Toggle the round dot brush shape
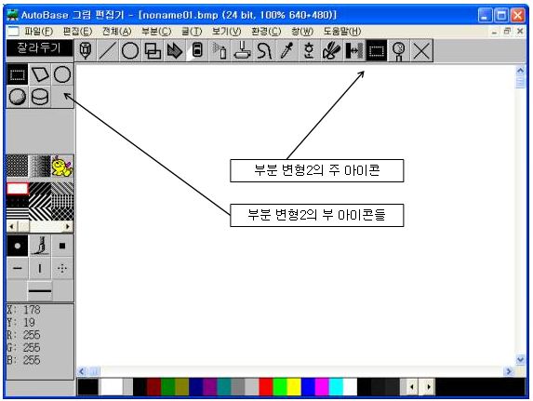The height and width of the screenshot is (401, 533). click(18, 246)
